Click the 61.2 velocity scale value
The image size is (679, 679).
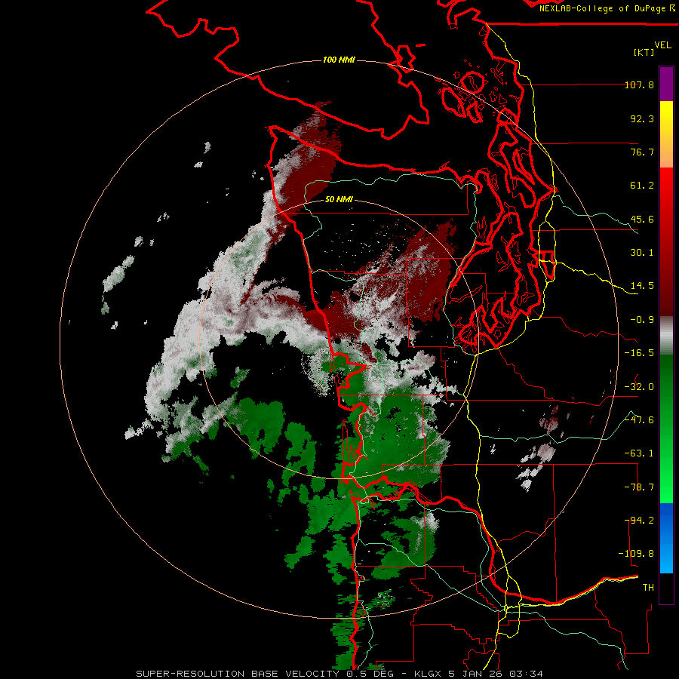[642, 186]
